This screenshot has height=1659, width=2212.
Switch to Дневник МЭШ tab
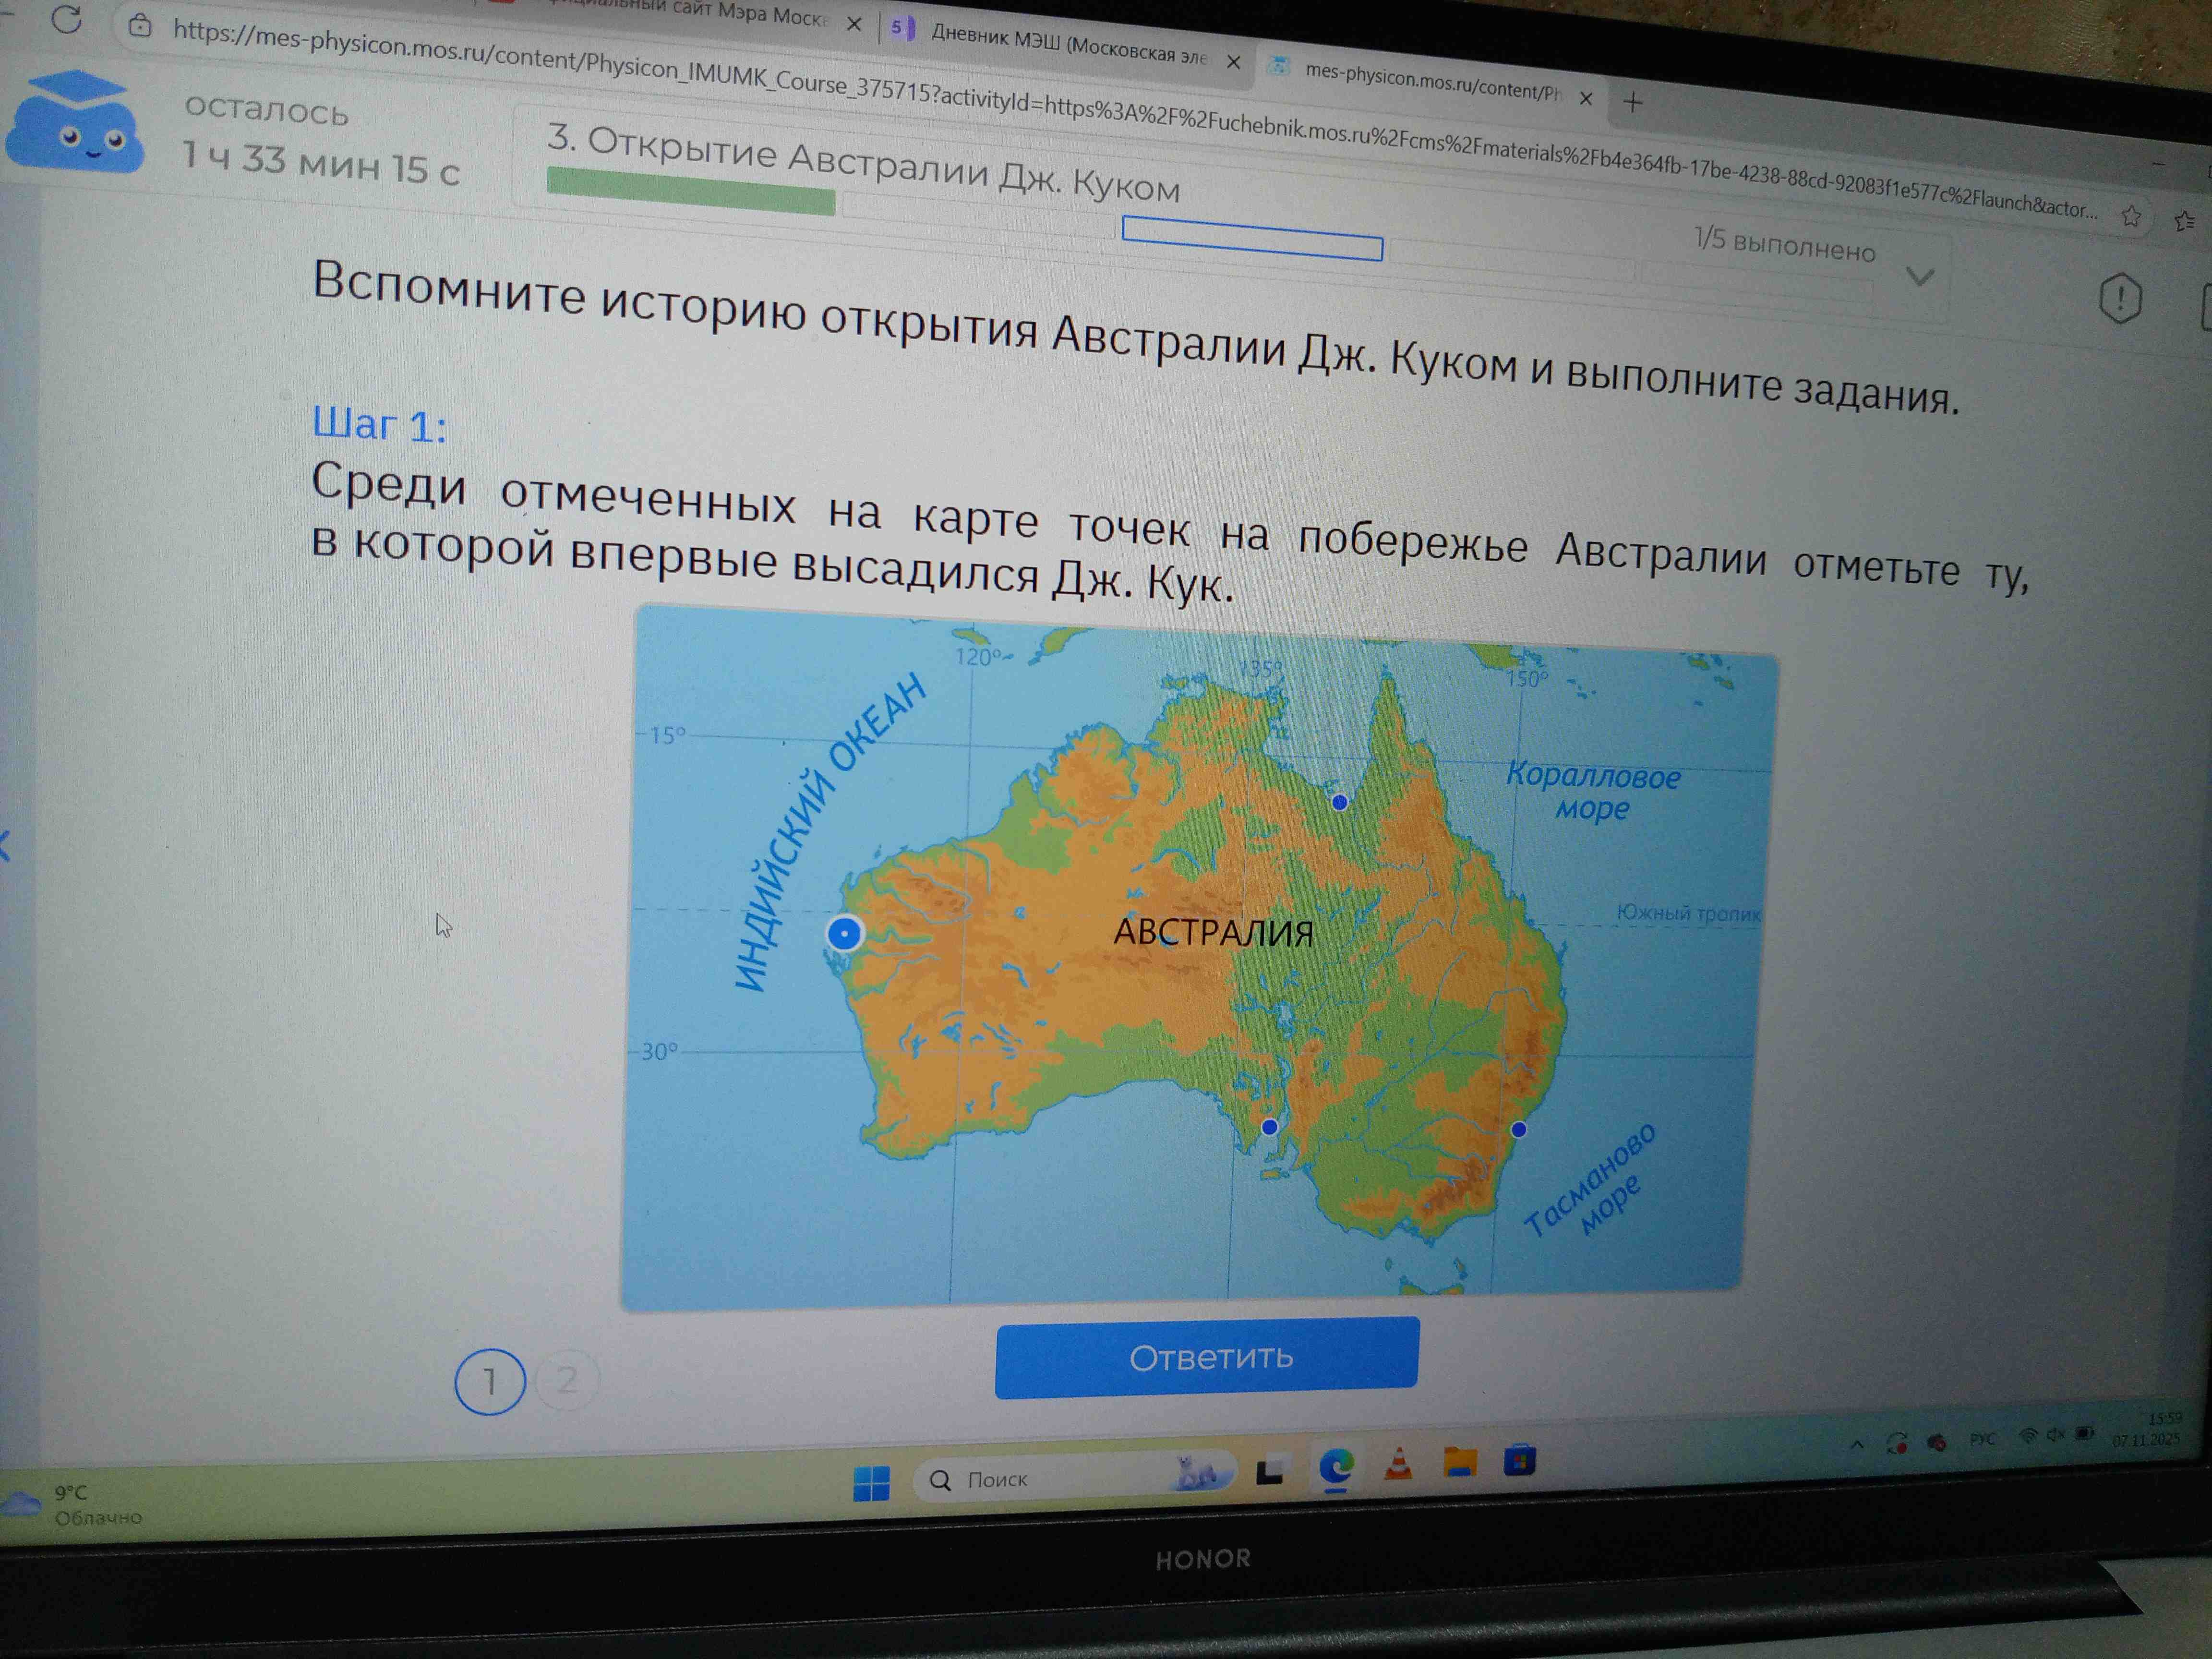tap(1067, 43)
